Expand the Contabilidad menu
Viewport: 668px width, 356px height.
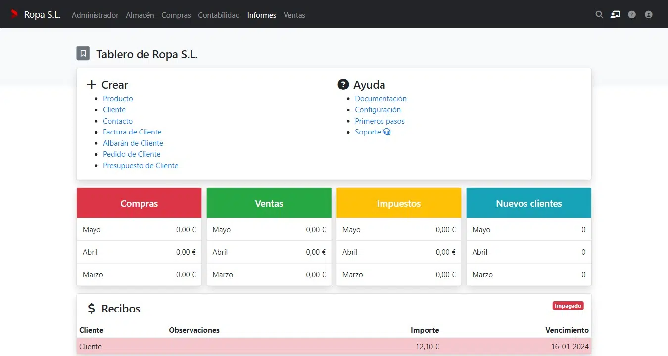click(x=219, y=15)
